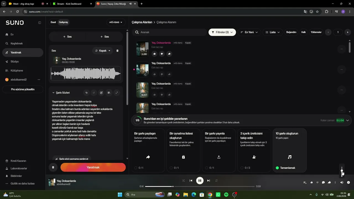
Task: Toggle shuffle in the player bar
Action: pyautogui.click(x=183, y=180)
